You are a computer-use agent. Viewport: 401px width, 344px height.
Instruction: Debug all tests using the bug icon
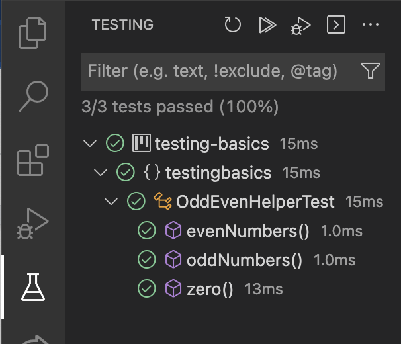[301, 26]
